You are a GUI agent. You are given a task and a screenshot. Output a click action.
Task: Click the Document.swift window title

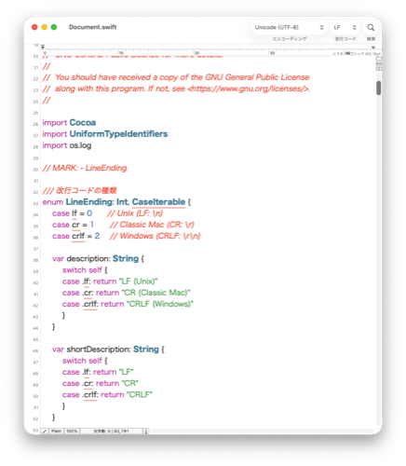click(x=92, y=27)
